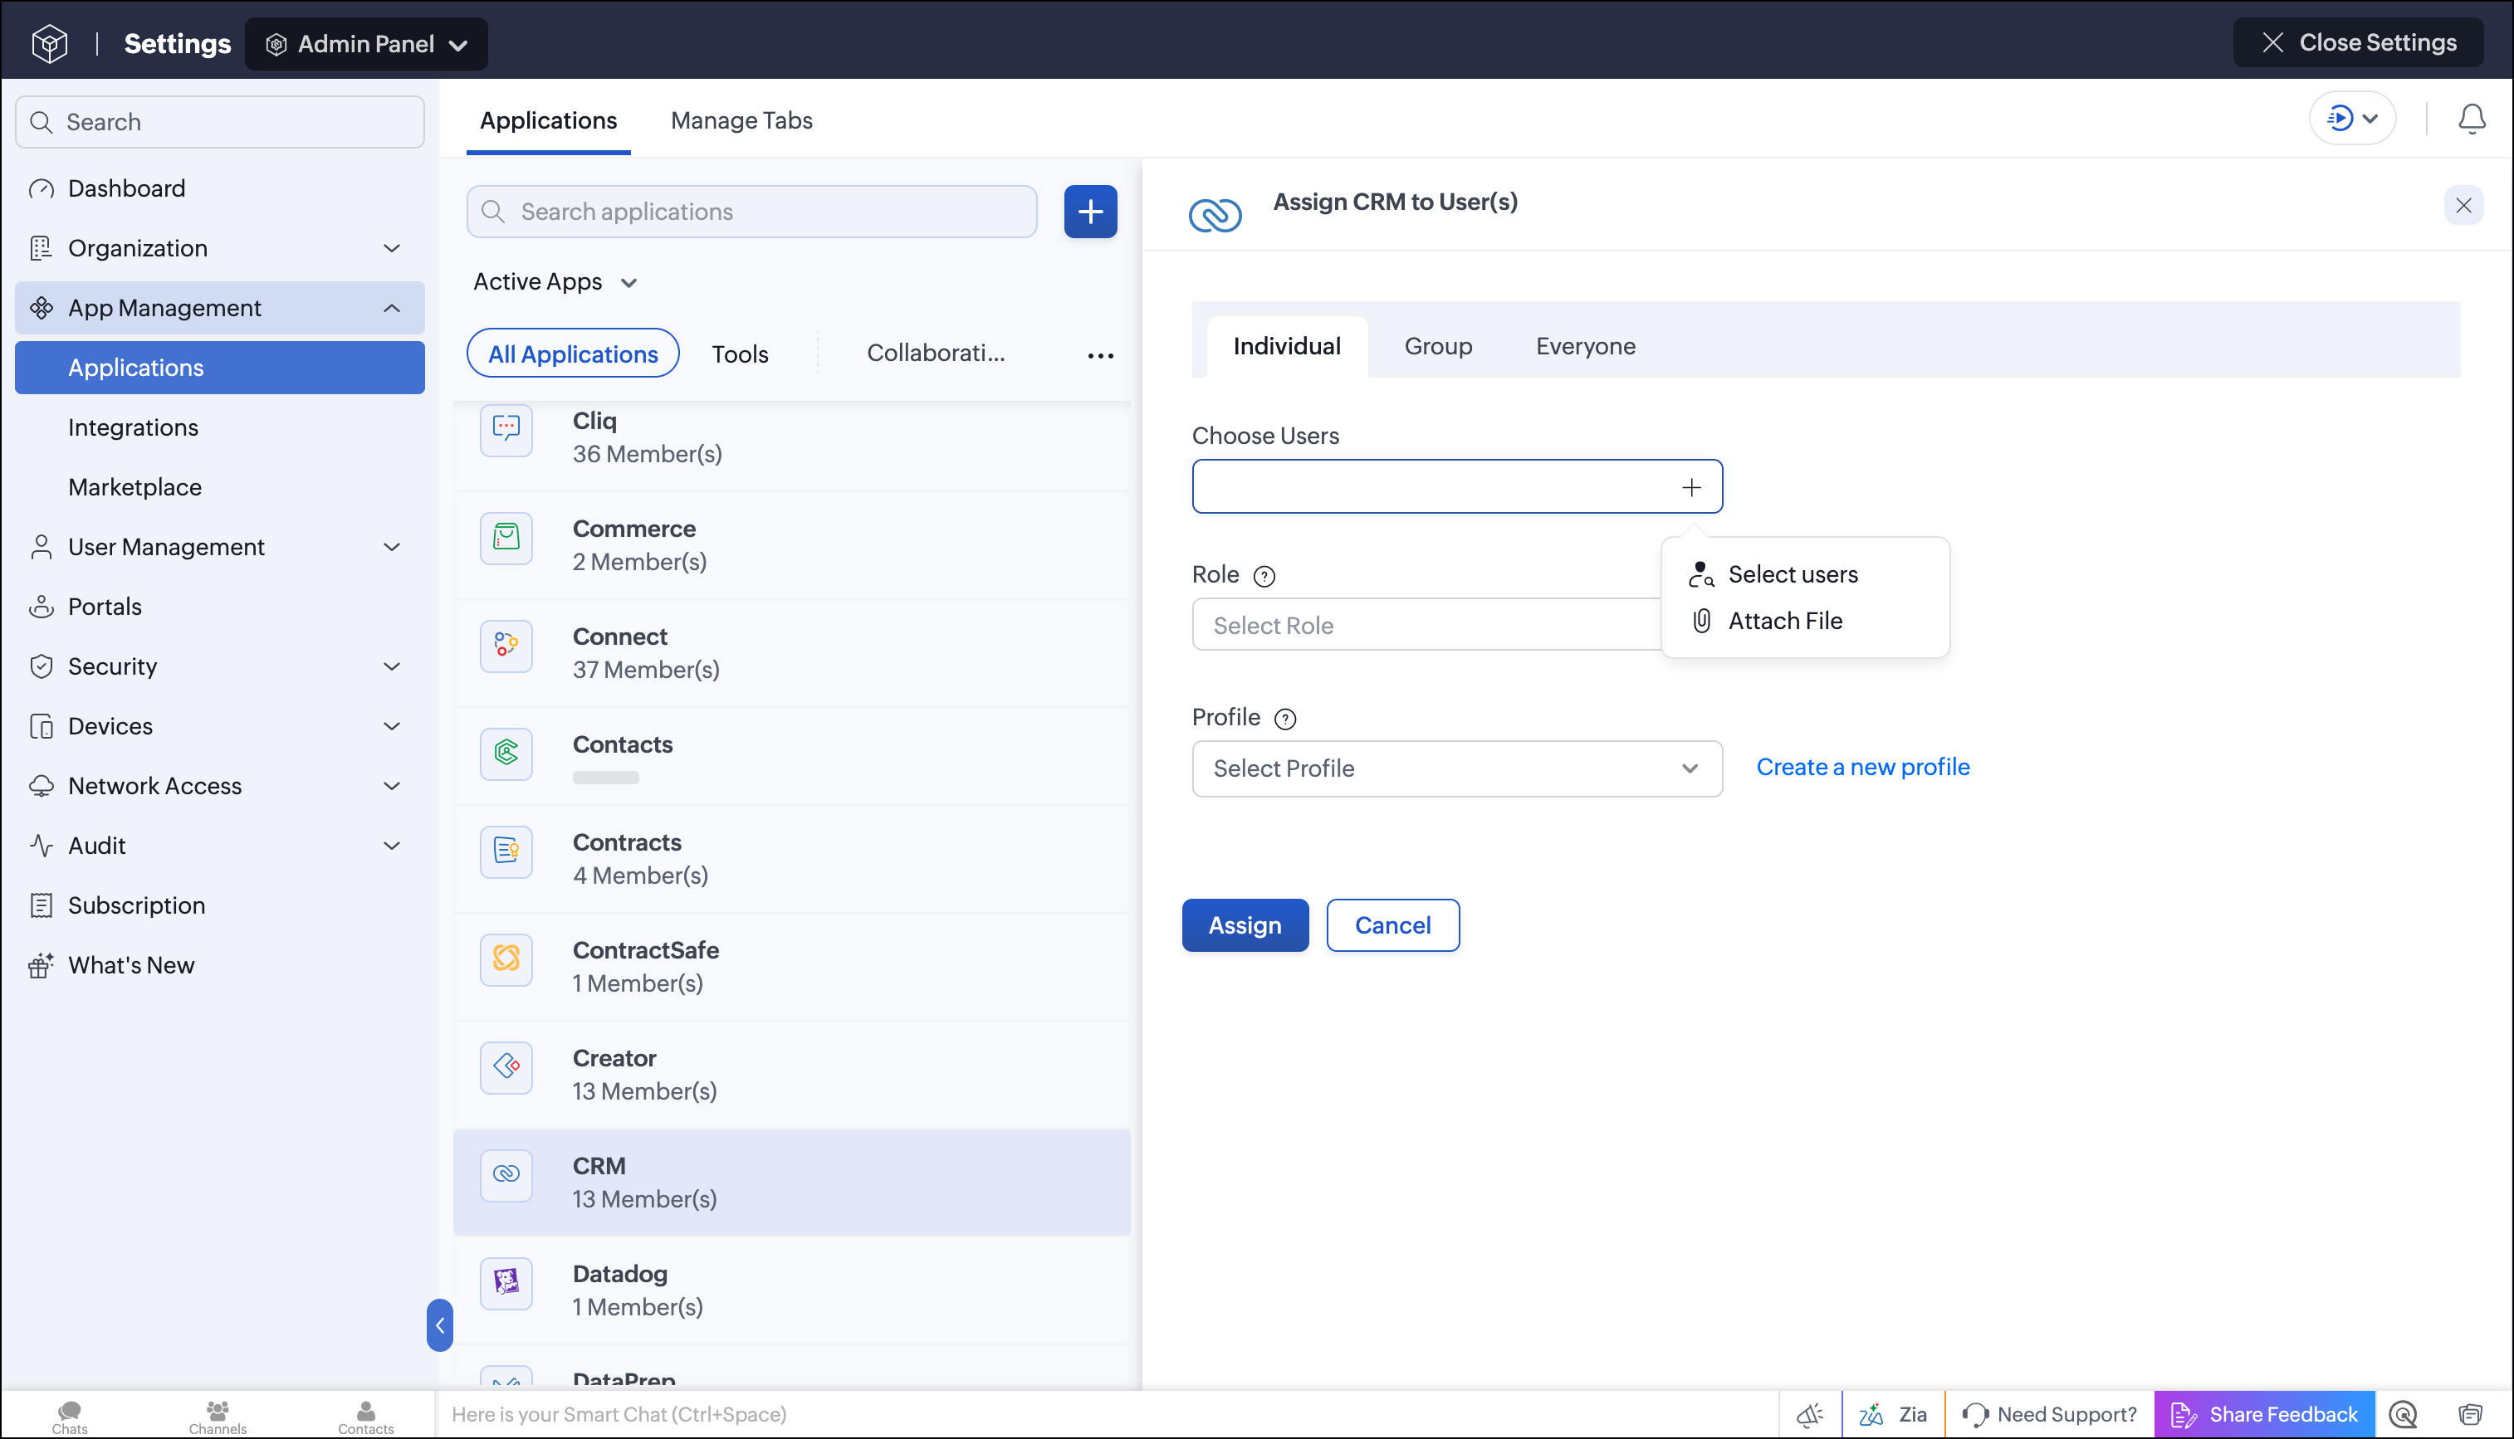Switch to the Everyone assignment tab
Viewport: 2514px width, 1439px height.
pyautogui.click(x=1585, y=346)
